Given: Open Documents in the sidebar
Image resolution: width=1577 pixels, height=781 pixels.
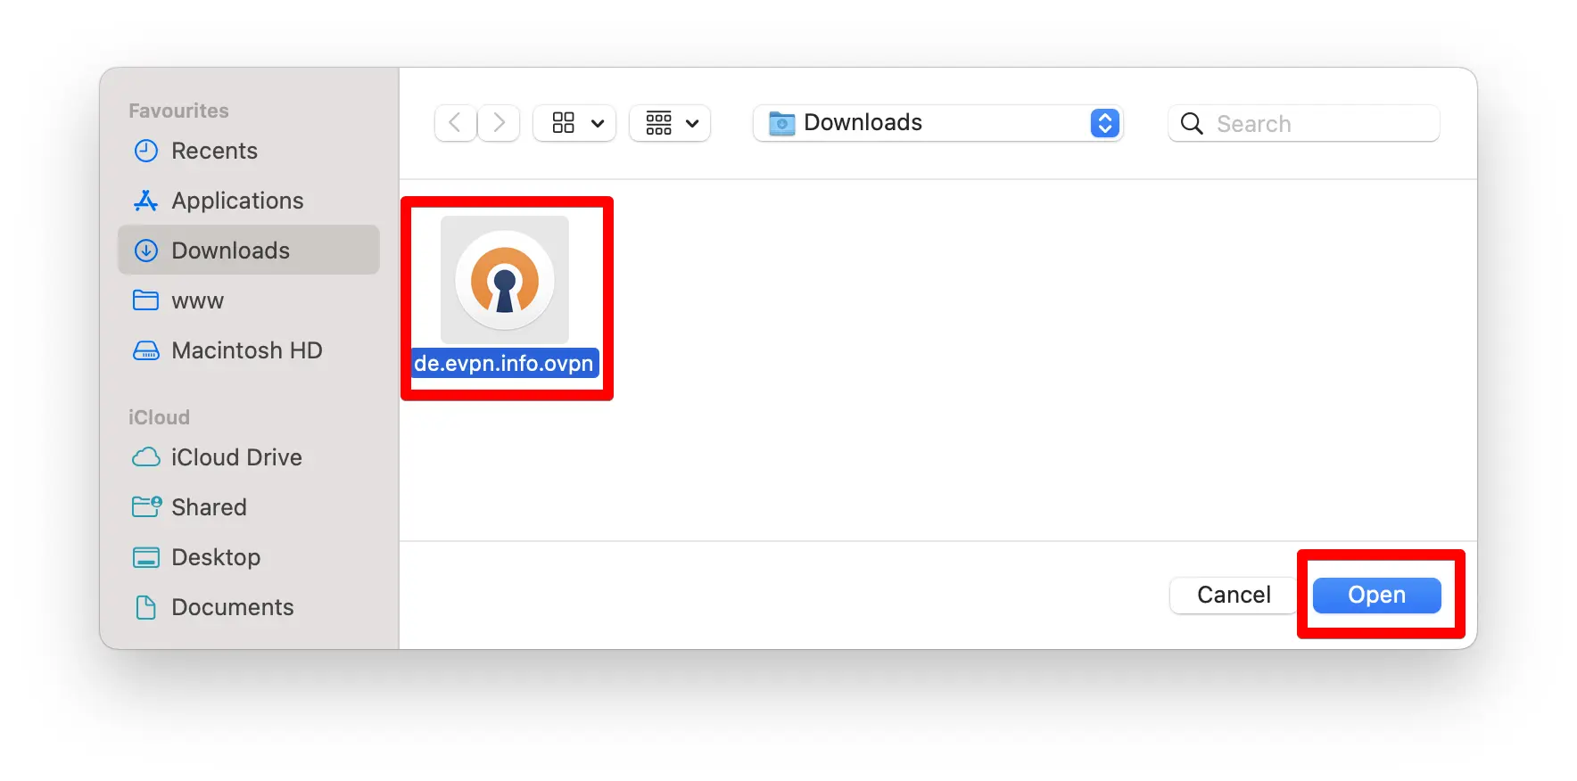Looking at the screenshot, I should point(248,607).
